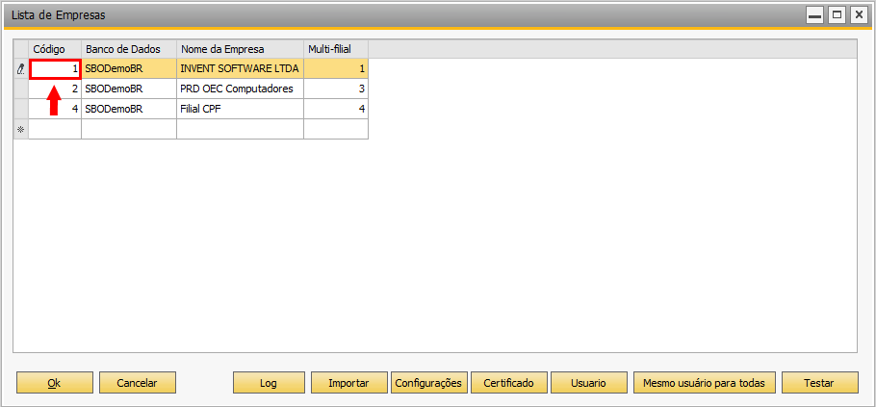Click the asterisk new-row marker
Viewport: 876px width, 407px height.
(21, 129)
